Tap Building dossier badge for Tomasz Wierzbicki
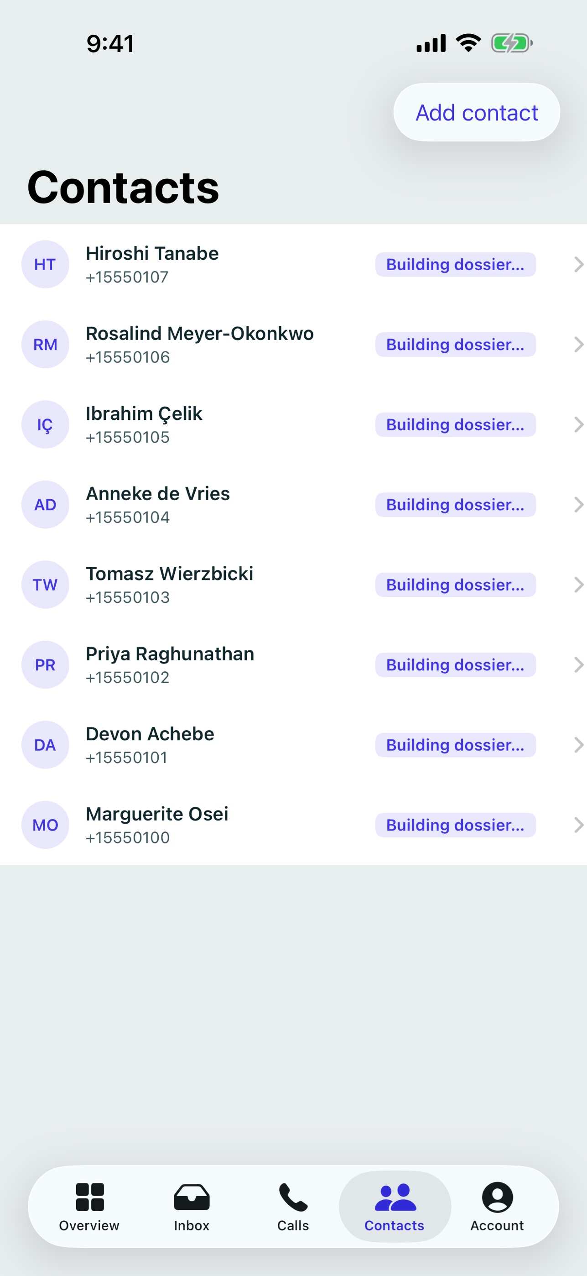Viewport: 587px width, 1276px height. click(455, 585)
